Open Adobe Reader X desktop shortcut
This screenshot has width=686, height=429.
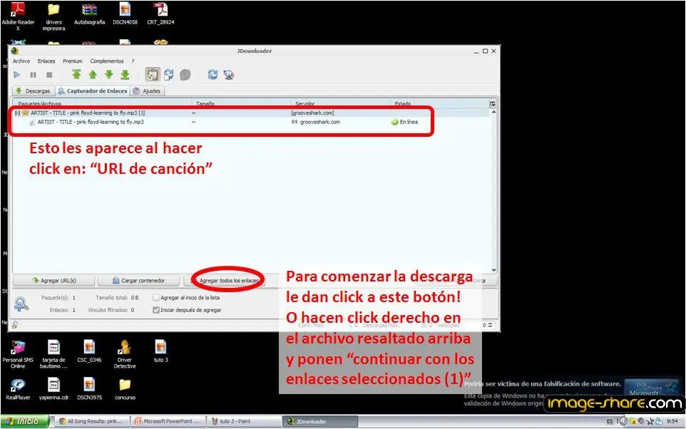tap(18, 15)
